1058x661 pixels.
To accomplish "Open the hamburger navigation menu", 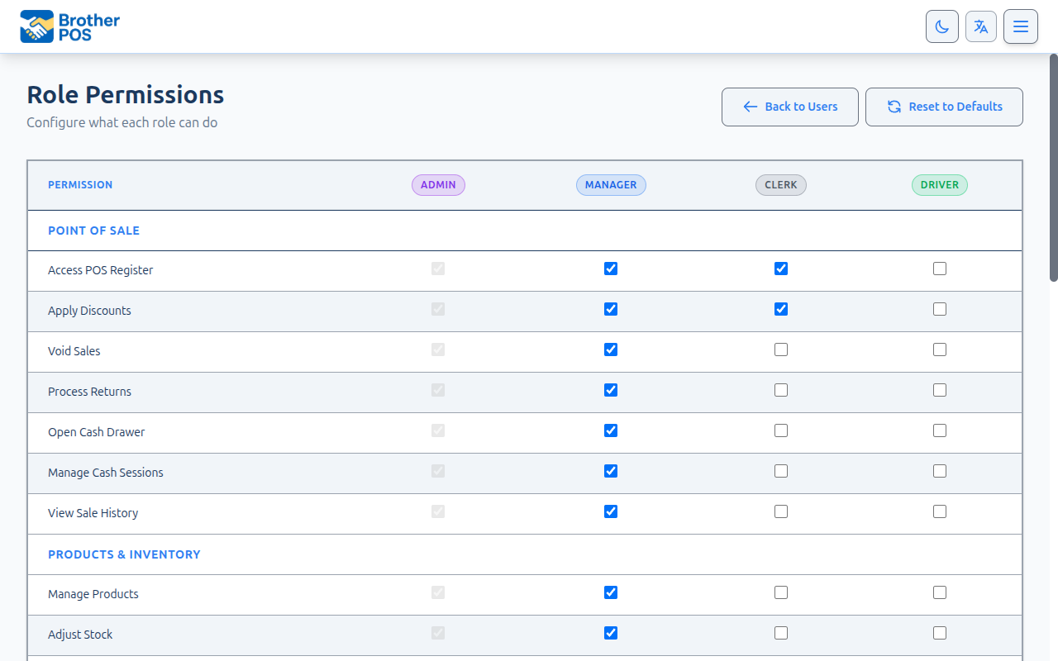I will [x=1021, y=26].
